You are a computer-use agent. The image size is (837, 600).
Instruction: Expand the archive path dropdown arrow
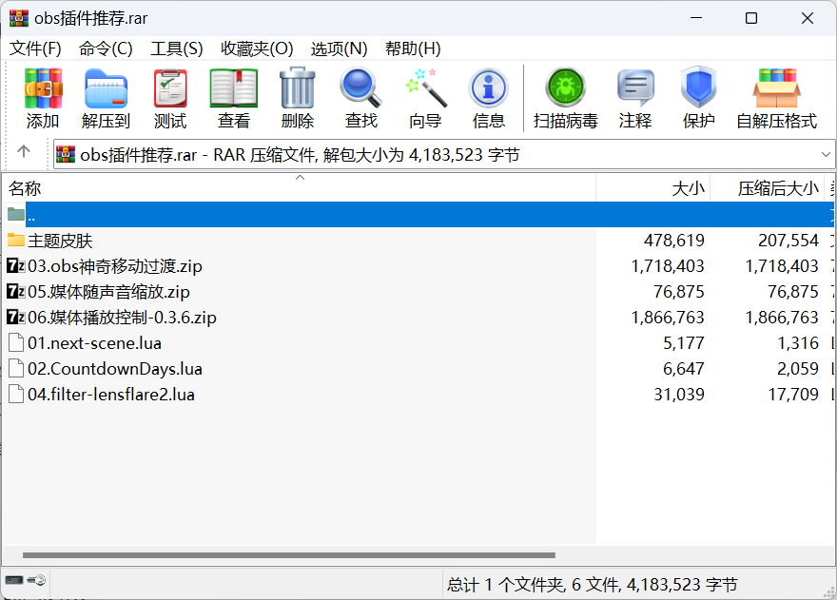(x=825, y=154)
